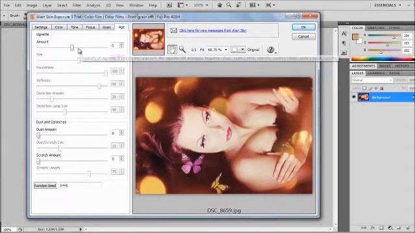This screenshot has width=415, height=233.
Task: Click the Dust Amount slider handle
Action: tap(38, 135)
